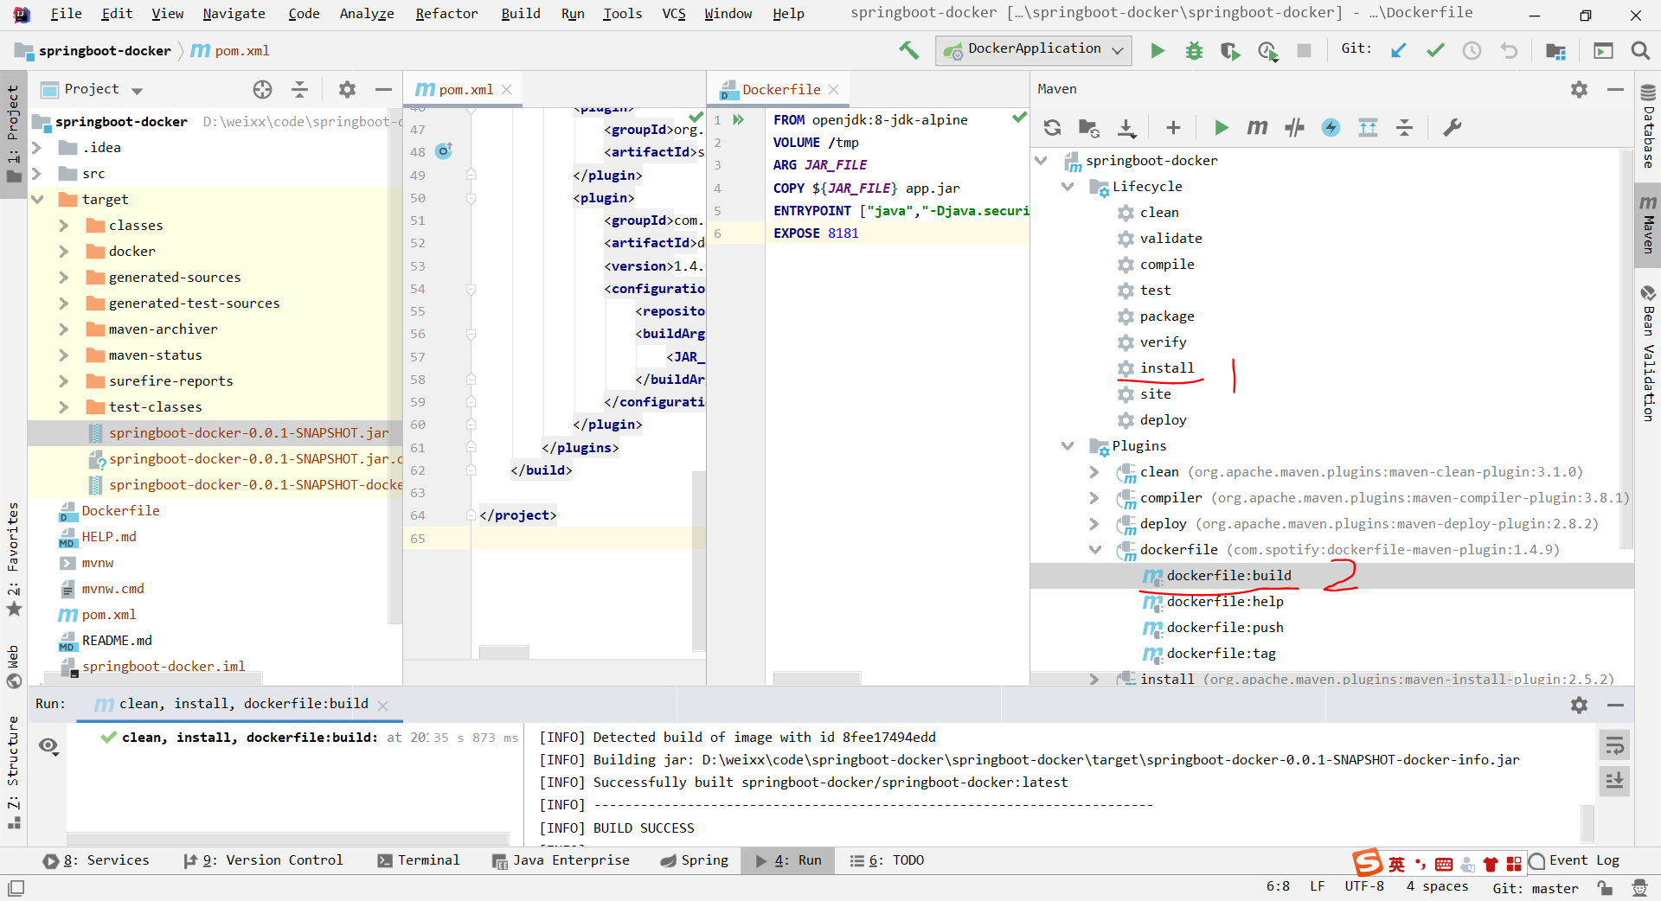Image resolution: width=1661 pixels, height=901 pixels.
Task: Click Execute Maven Goal 'm' icon
Action: 1257,128
